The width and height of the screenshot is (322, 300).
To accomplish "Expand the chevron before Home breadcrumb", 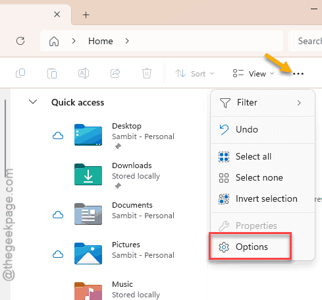I will click(x=74, y=41).
